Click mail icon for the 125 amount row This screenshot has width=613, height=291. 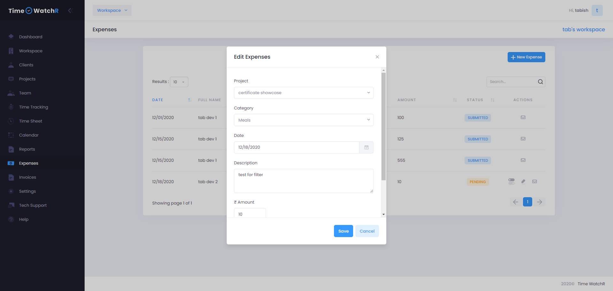pyautogui.click(x=523, y=139)
